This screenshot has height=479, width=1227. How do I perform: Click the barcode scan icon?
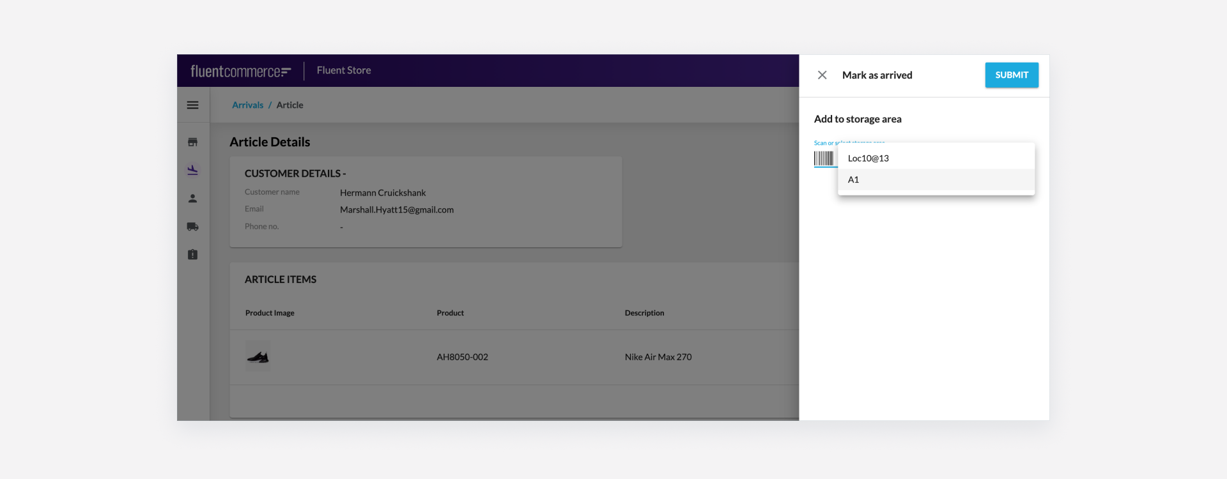tap(824, 158)
